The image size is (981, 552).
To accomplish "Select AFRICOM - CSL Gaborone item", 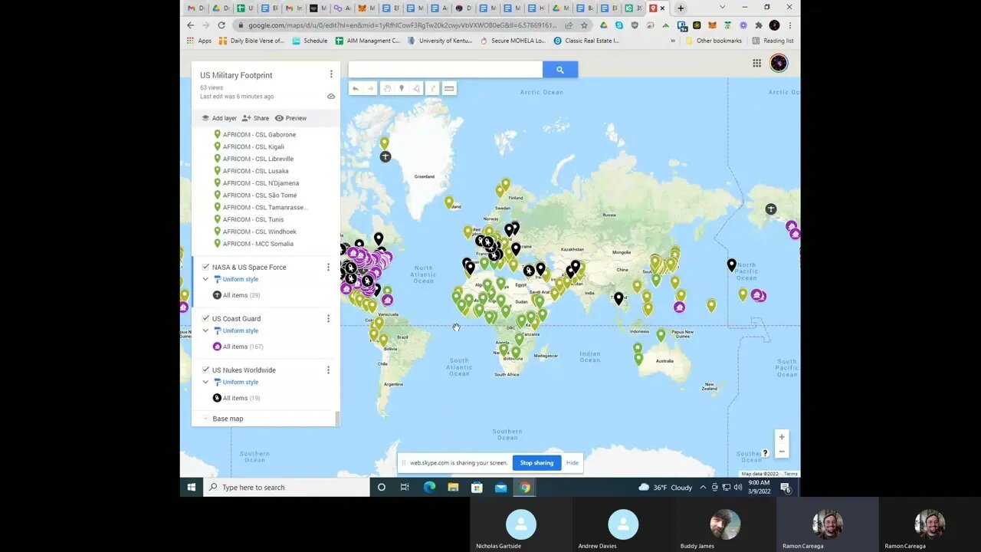I will click(259, 134).
